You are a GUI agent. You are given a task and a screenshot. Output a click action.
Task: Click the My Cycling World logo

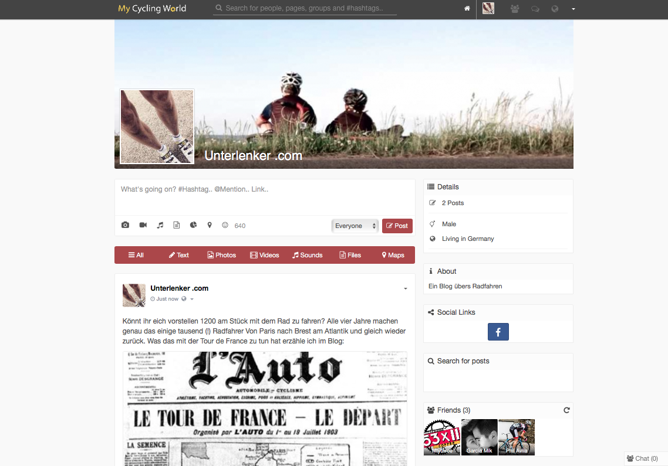click(x=152, y=9)
